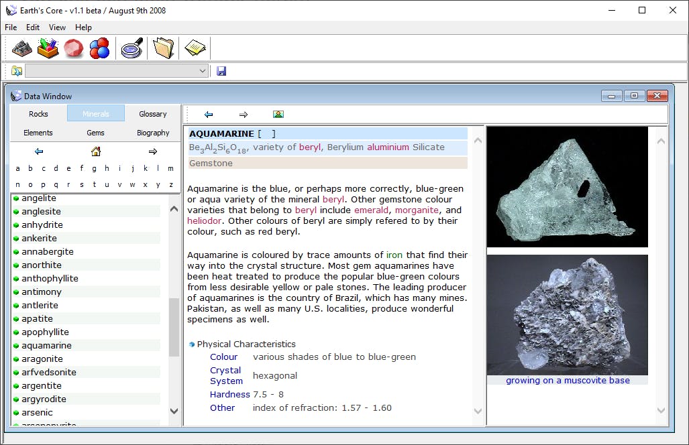Select the red and blue atoms icon
Image resolution: width=689 pixels, height=445 pixels.
(99, 48)
